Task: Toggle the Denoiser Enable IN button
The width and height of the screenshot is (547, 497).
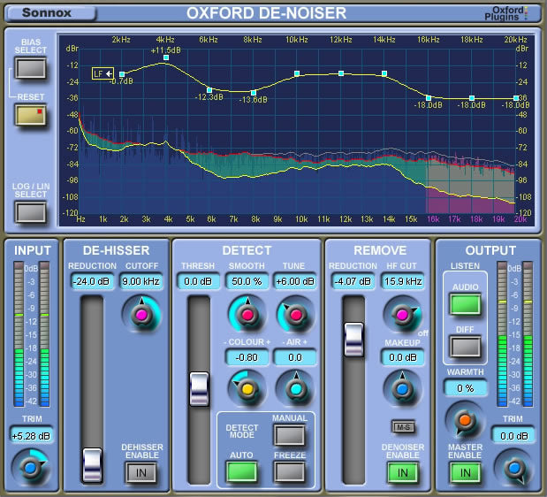Action: pos(402,472)
